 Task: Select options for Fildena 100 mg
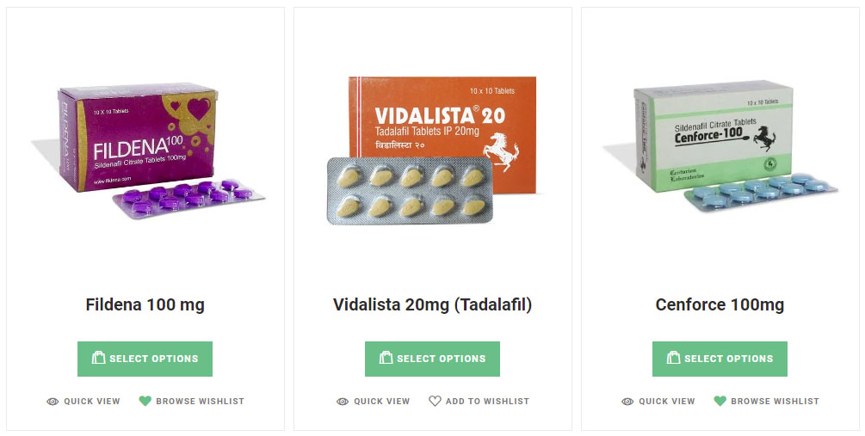(x=145, y=359)
